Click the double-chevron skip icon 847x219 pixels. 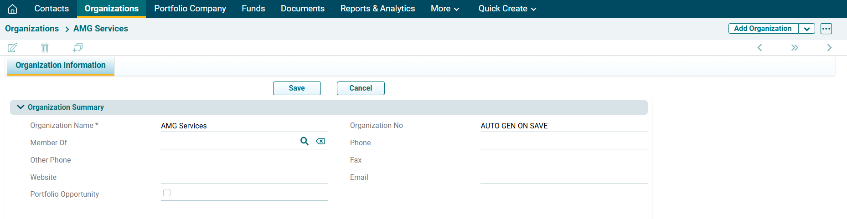point(795,48)
